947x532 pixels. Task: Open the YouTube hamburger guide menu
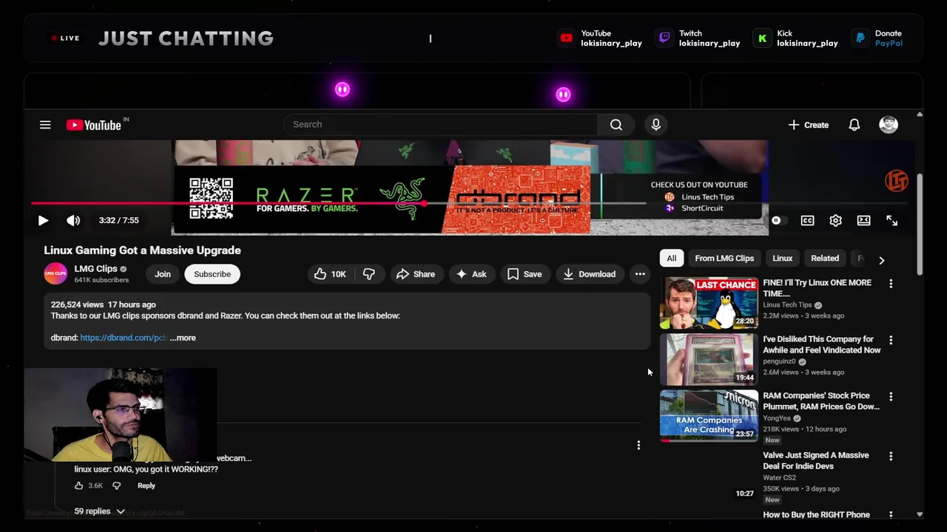pyautogui.click(x=45, y=125)
